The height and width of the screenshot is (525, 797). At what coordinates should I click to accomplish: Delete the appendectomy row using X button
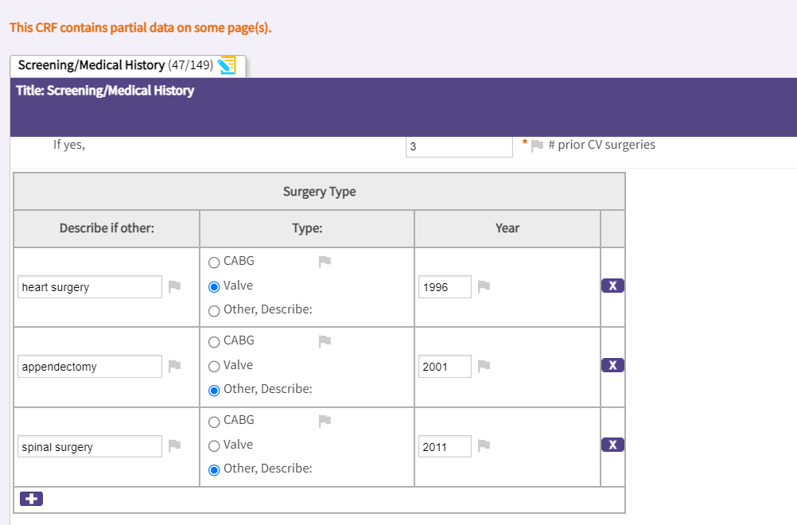[x=612, y=365]
